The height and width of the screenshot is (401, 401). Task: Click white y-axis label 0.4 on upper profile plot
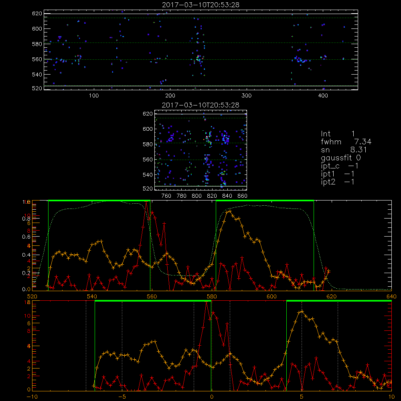(26, 255)
